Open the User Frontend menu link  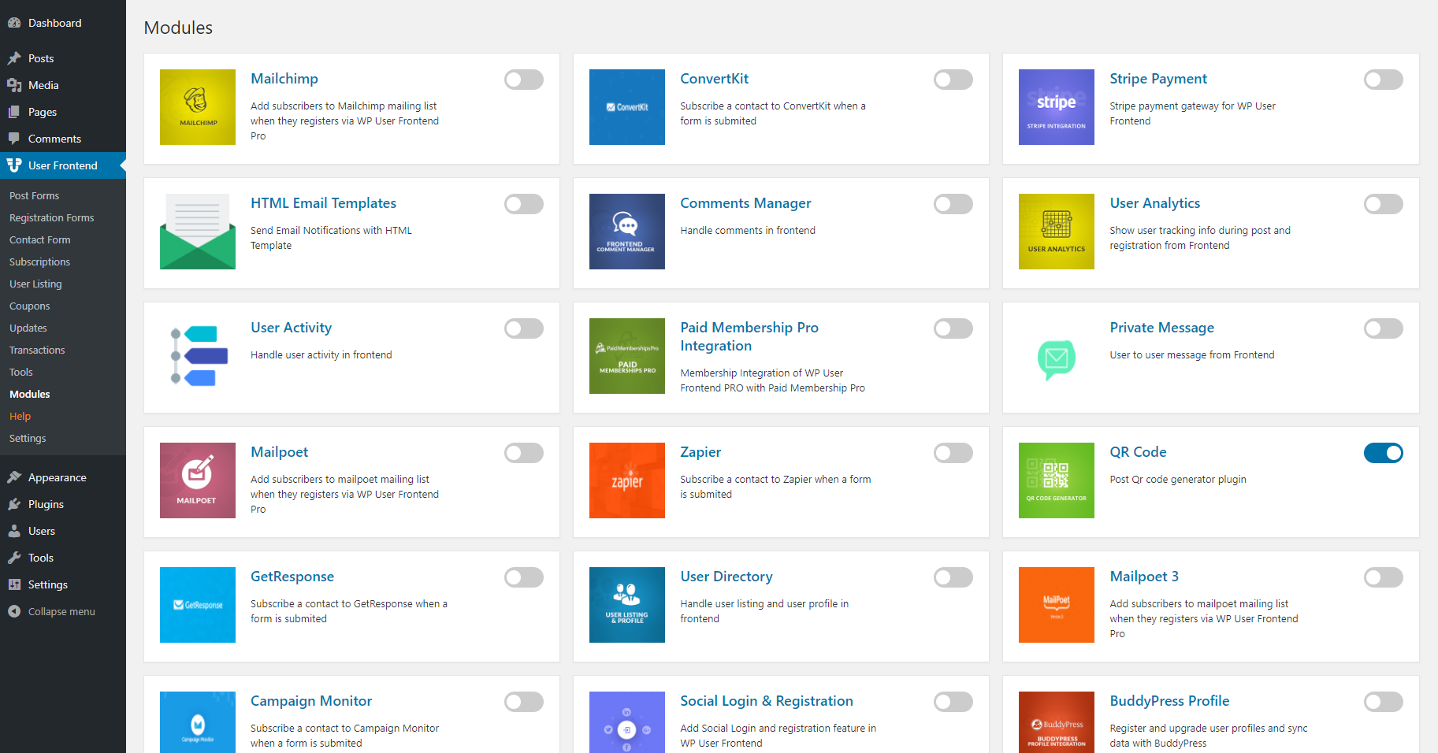63,165
